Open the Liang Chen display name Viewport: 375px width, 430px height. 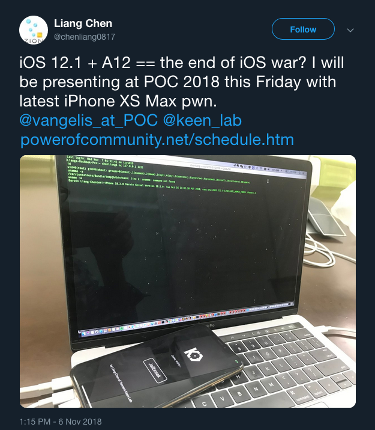point(83,23)
